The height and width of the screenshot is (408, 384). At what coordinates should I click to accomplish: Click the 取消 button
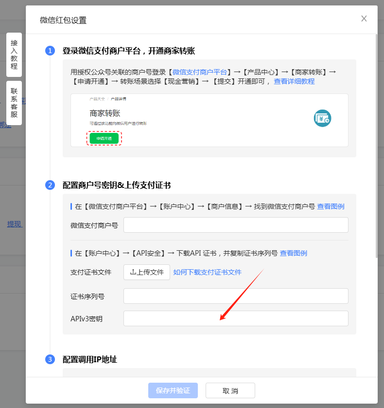click(x=230, y=390)
